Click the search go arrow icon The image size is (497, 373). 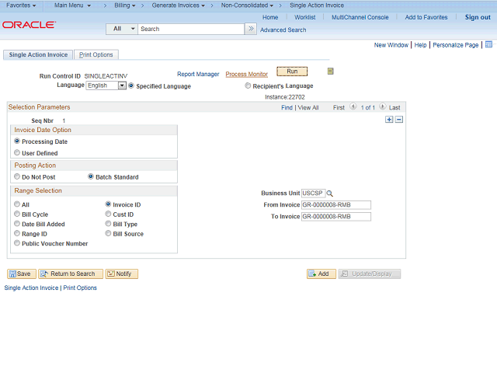pyautogui.click(x=251, y=29)
